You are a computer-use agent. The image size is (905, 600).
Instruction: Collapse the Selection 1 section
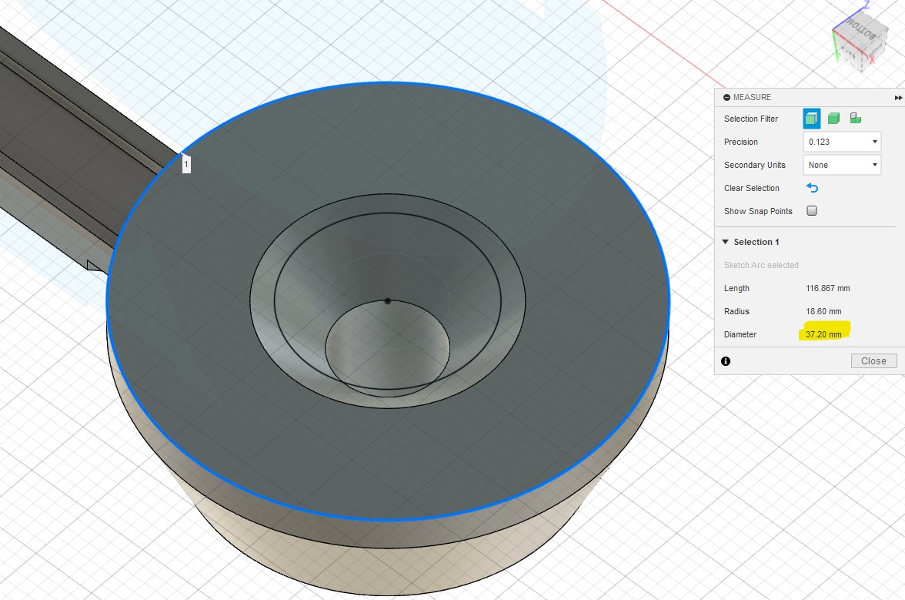[x=725, y=242]
